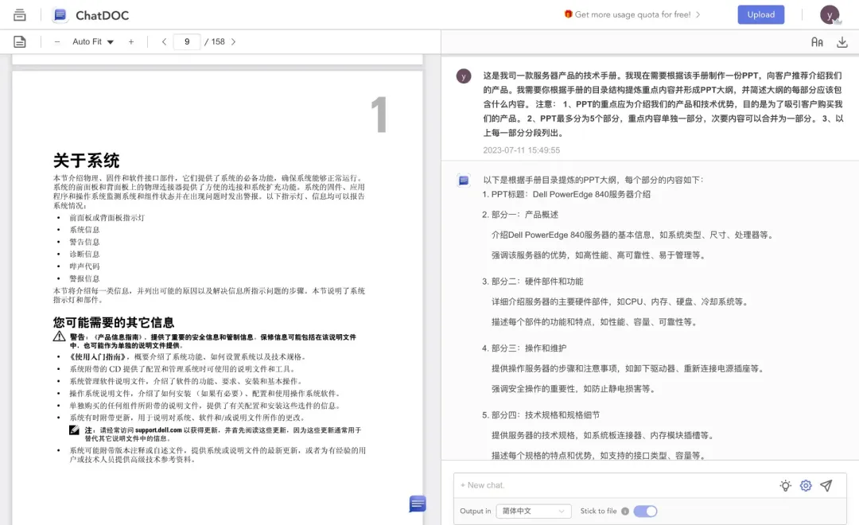Click the page number box showing 9
The width and height of the screenshot is (859, 525).
tap(187, 41)
